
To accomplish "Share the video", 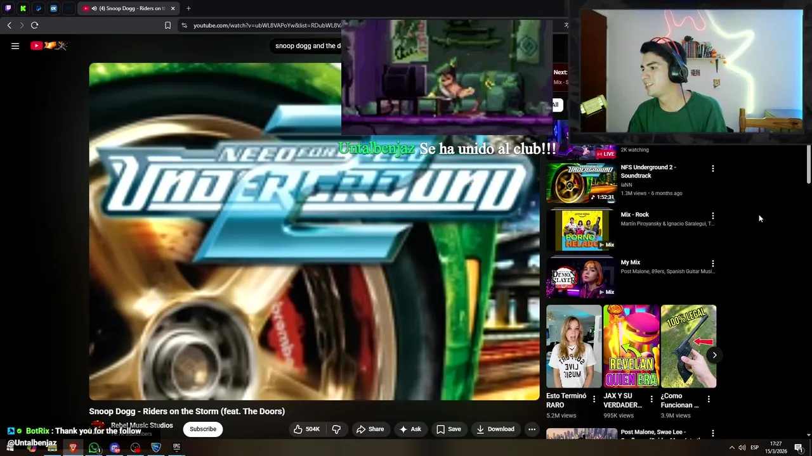I will [x=370, y=429].
